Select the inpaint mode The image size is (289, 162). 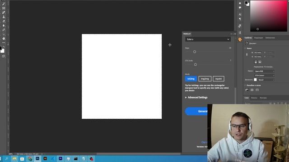[x=219, y=79]
